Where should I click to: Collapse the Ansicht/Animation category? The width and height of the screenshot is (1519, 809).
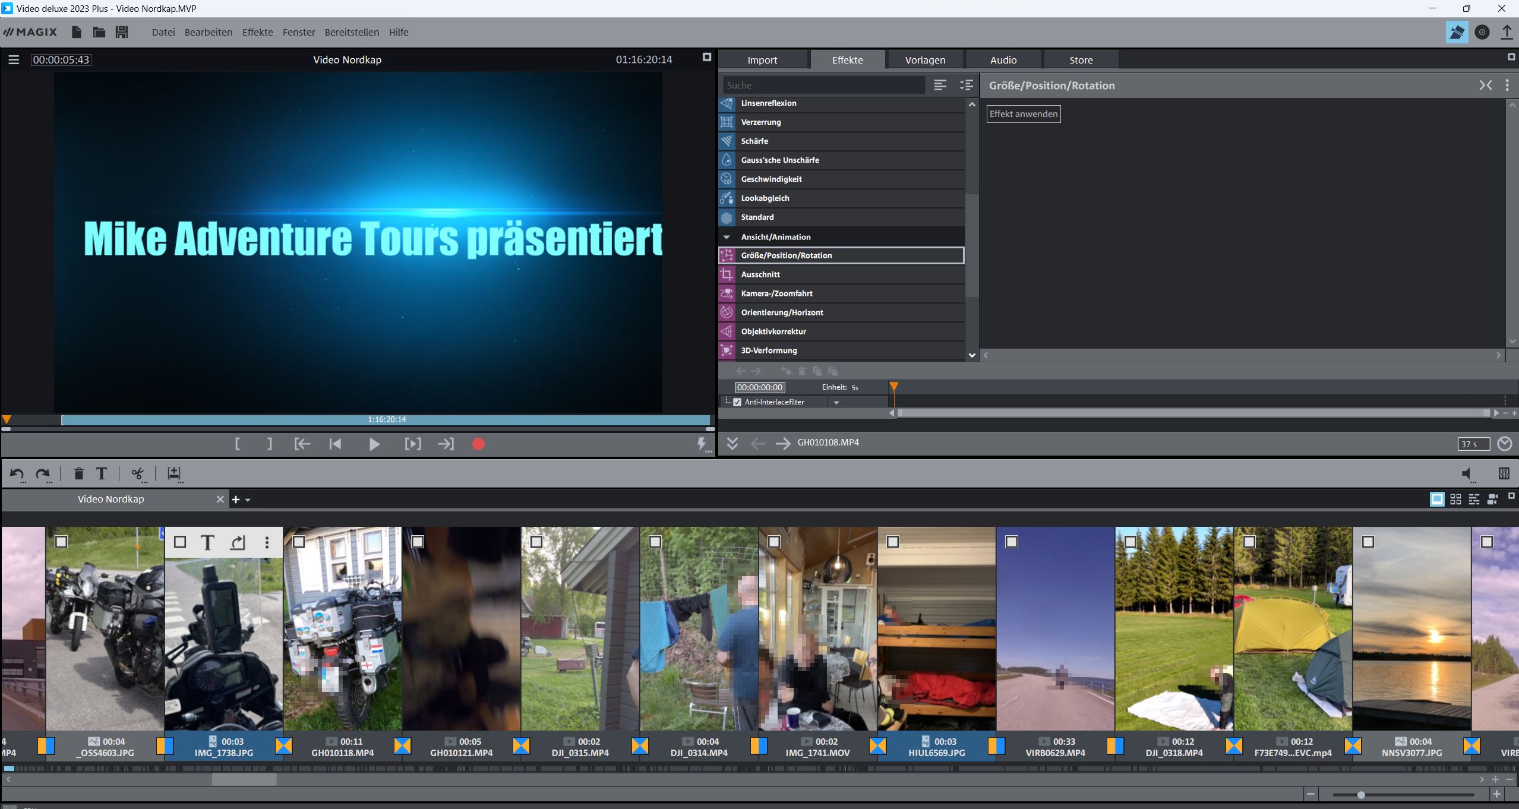click(727, 237)
